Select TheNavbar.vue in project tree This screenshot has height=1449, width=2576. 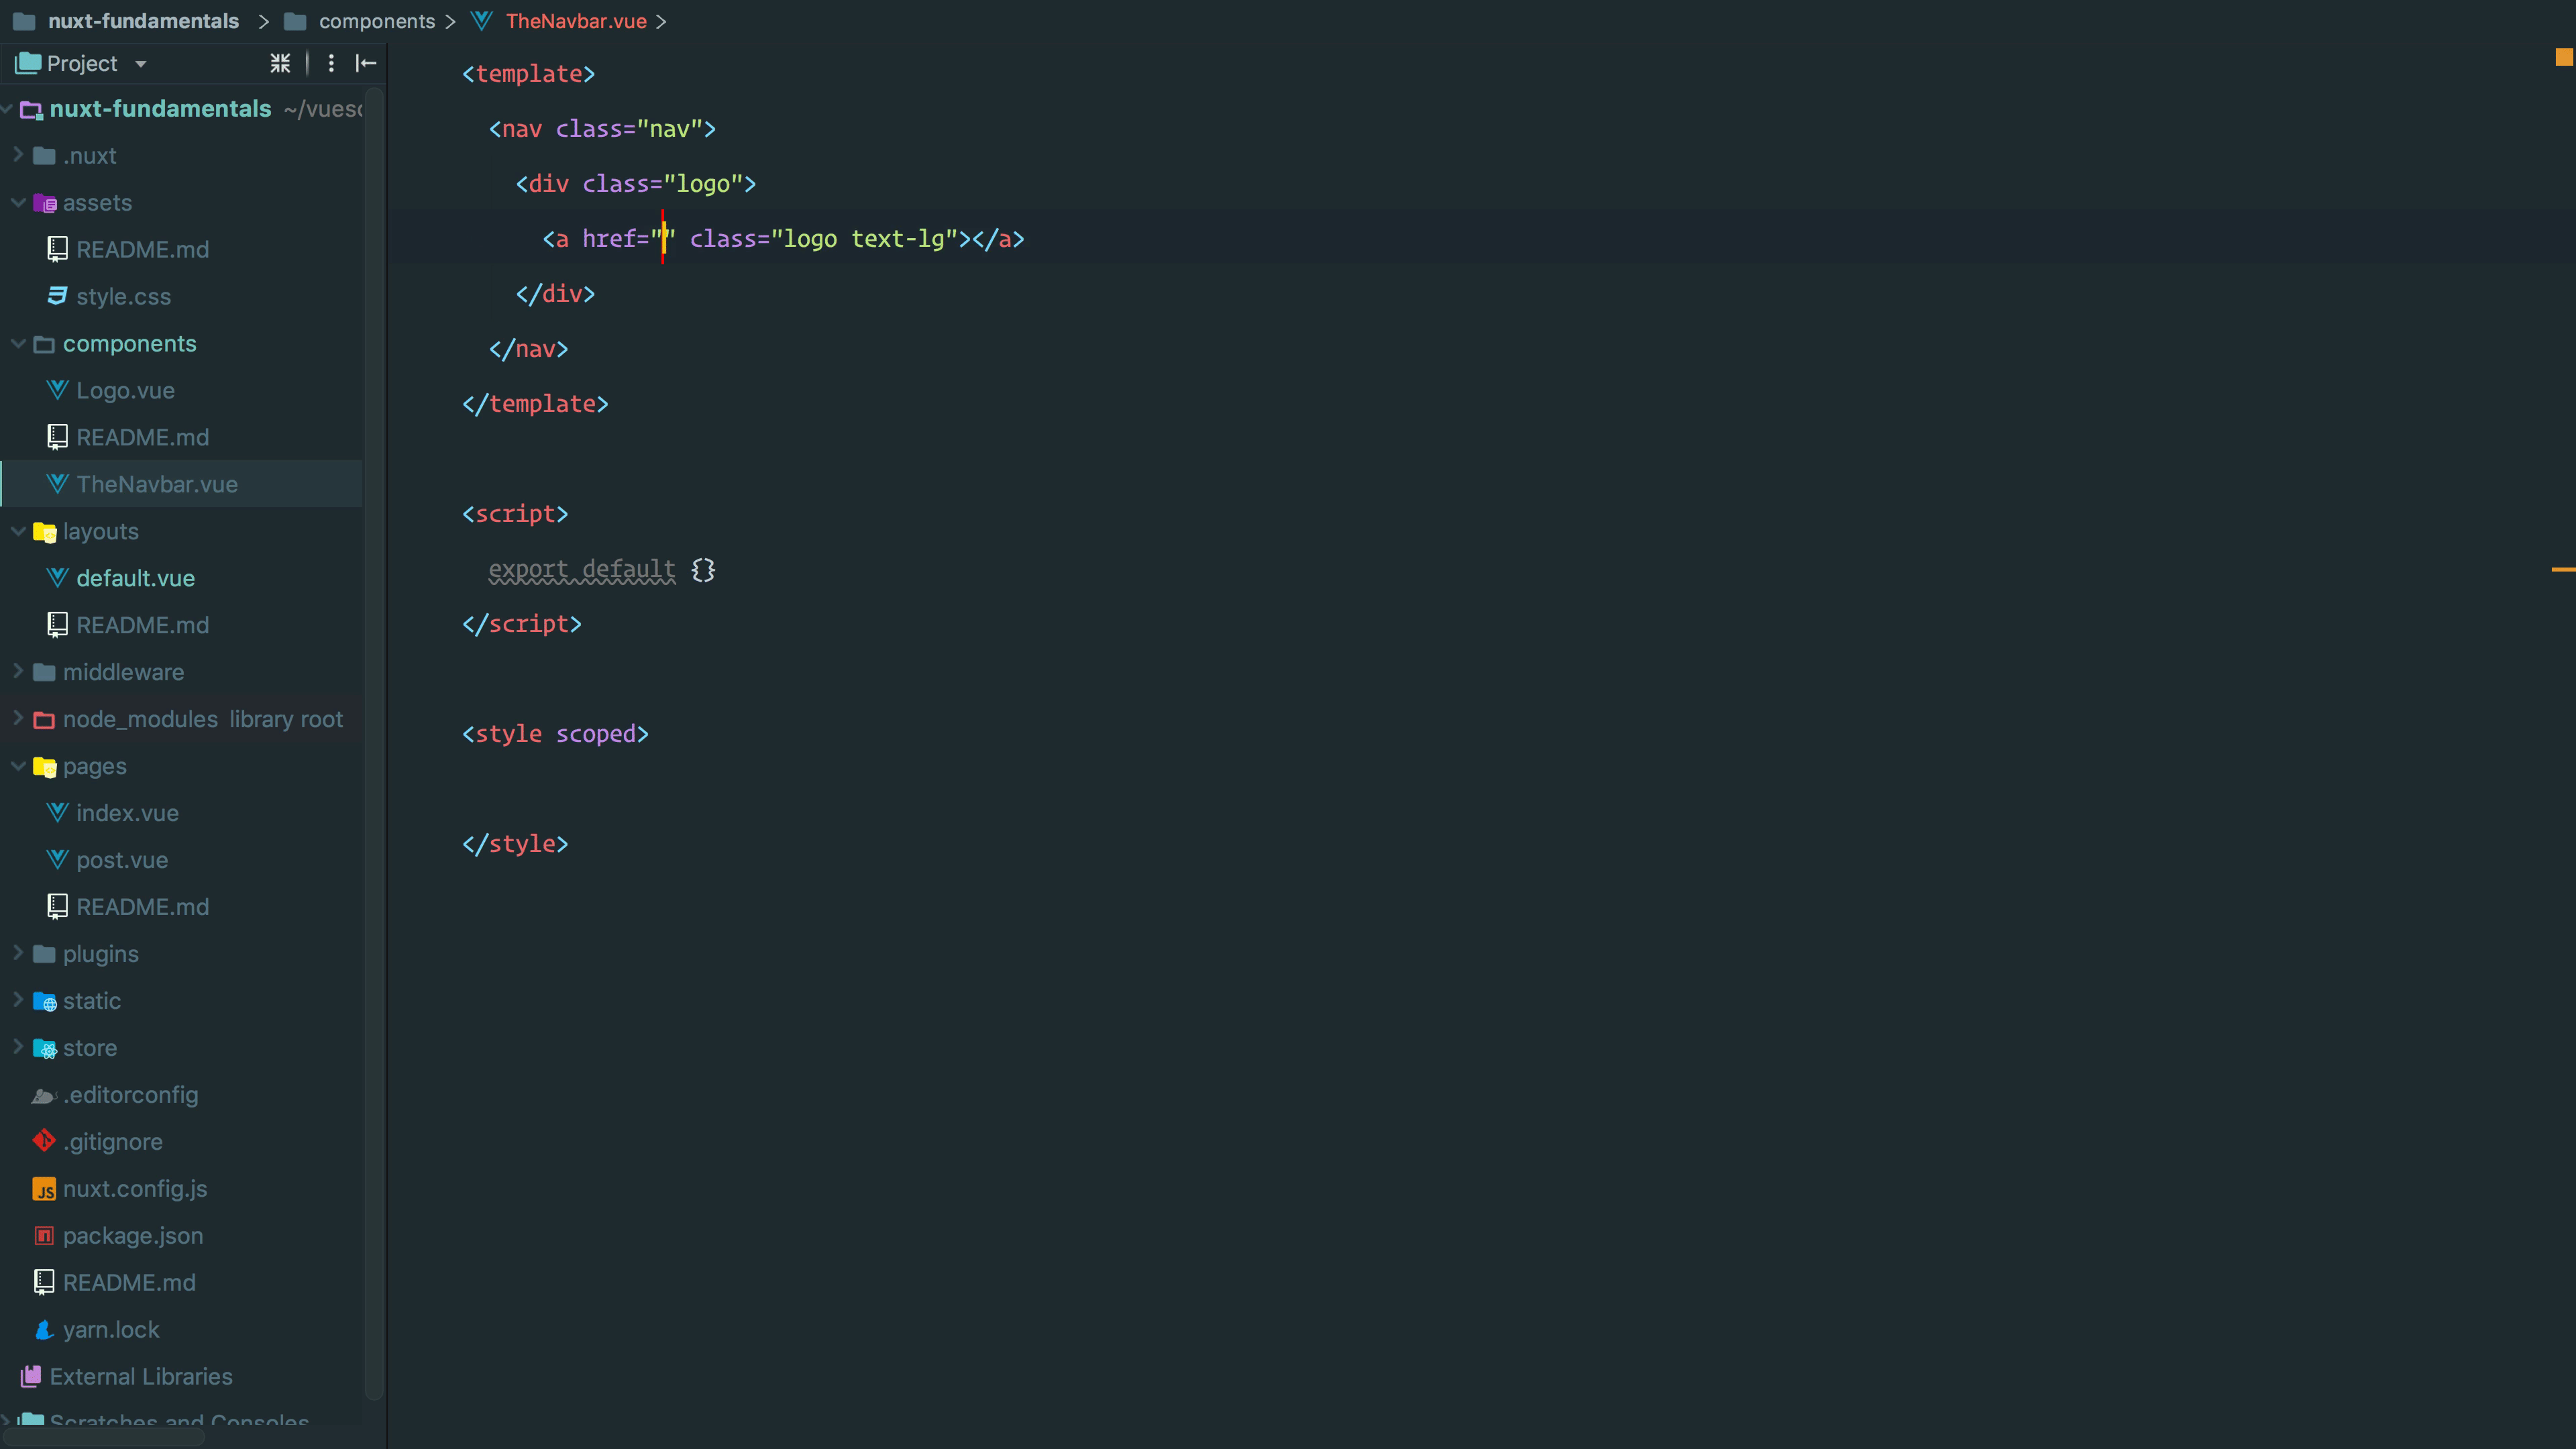(x=157, y=484)
